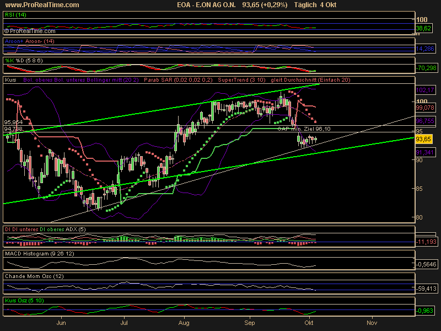The image size is (441, 331).
Task: Click the lower Bollinger value 91,341
Action: click(425, 152)
